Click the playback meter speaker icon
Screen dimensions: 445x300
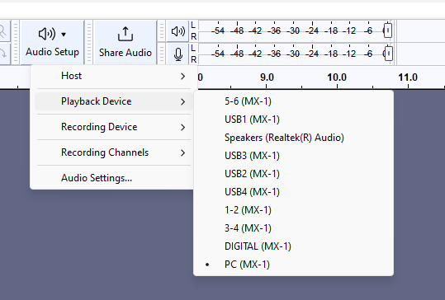178,31
